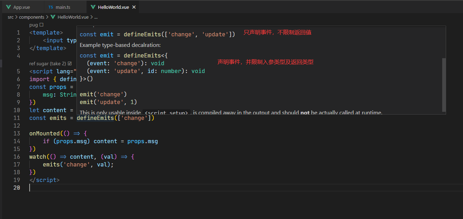Click the '<script setup>' inline code in tooltip
The width and height of the screenshot is (463, 219).
point(167,112)
